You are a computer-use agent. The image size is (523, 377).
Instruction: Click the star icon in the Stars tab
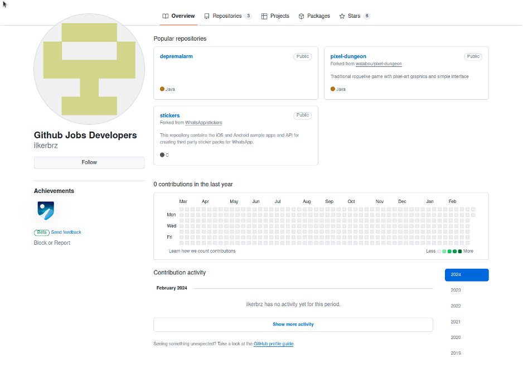click(342, 16)
